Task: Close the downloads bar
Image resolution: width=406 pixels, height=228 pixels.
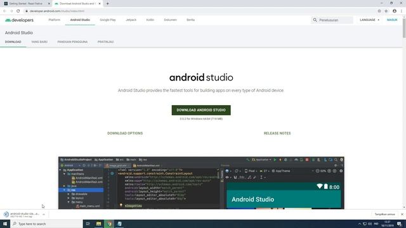Action: point(402,214)
